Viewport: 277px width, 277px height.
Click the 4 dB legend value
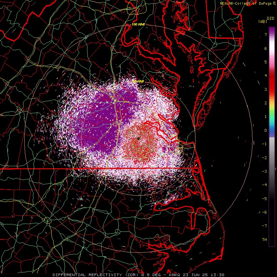(266, 76)
